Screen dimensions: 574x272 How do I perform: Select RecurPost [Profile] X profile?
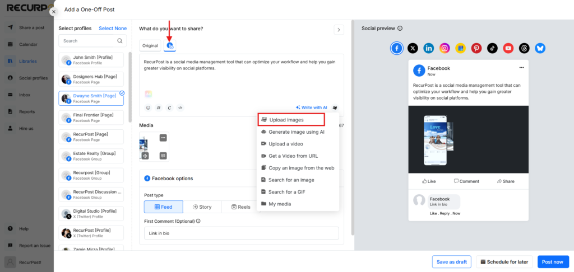[x=91, y=232]
